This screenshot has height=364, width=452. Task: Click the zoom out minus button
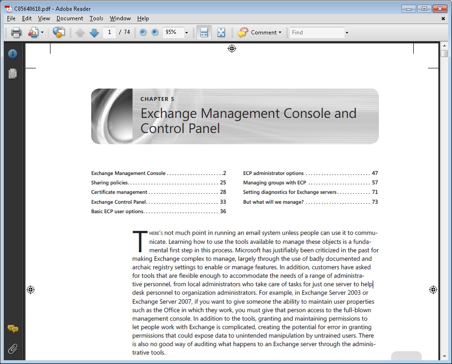(143, 33)
